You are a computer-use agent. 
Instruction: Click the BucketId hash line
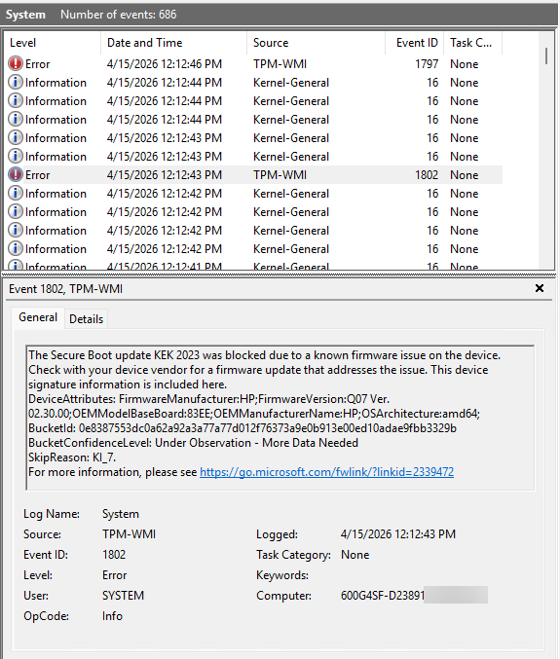(x=243, y=428)
